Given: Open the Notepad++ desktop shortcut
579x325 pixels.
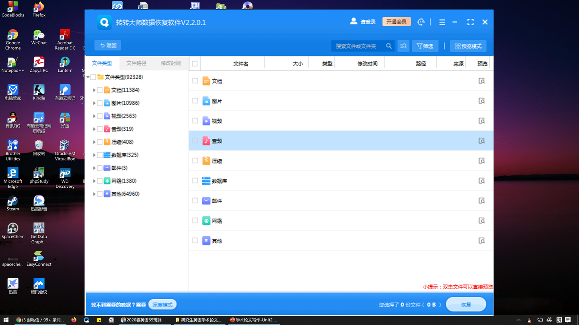Looking at the screenshot, I should pyautogui.click(x=13, y=65).
